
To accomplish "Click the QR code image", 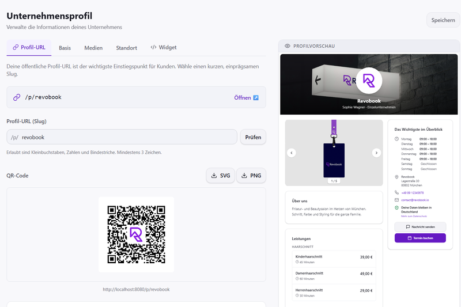I will pyautogui.click(x=136, y=234).
